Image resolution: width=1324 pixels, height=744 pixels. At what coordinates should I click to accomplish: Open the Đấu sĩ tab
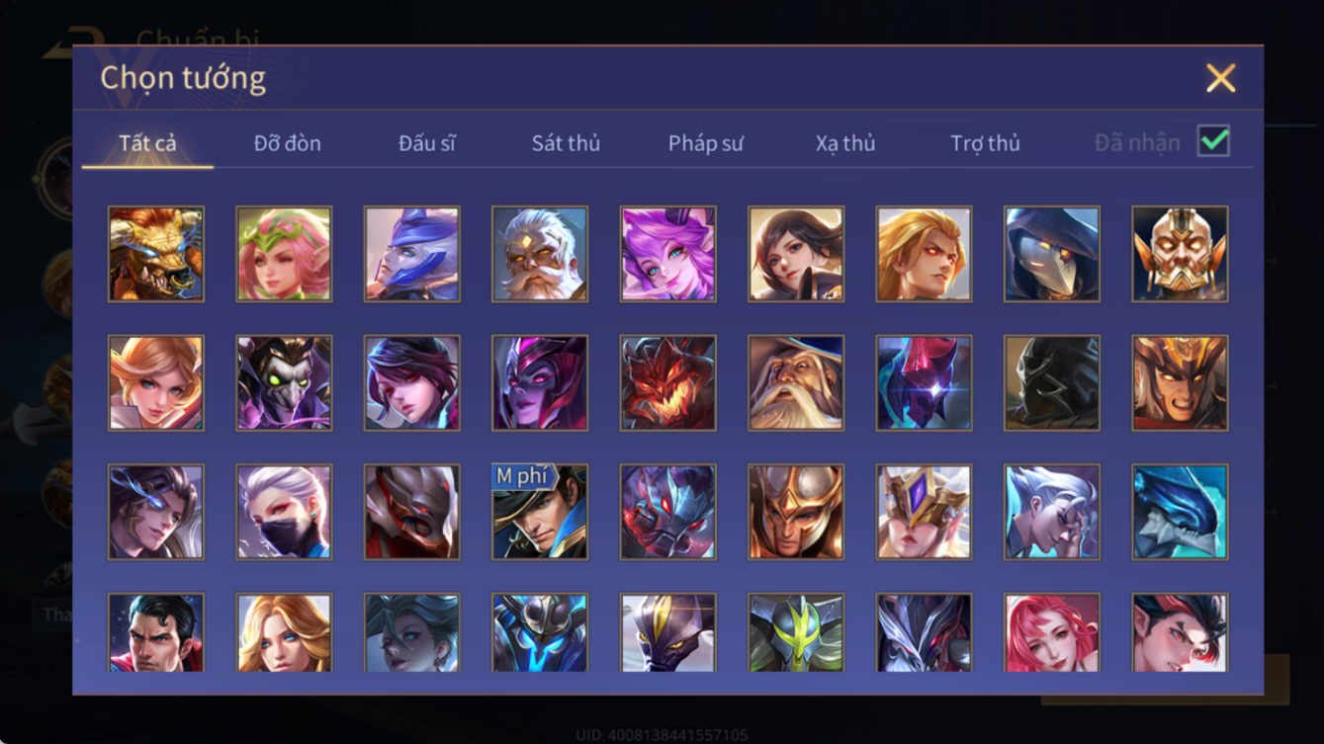pos(426,143)
